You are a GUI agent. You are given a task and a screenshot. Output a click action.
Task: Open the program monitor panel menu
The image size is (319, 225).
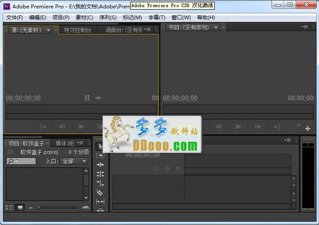pyautogui.click(x=305, y=27)
